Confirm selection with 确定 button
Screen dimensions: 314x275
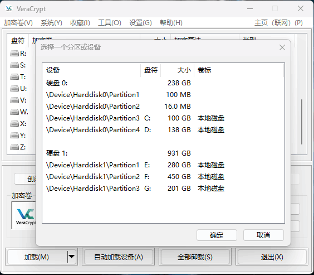[x=217, y=235]
